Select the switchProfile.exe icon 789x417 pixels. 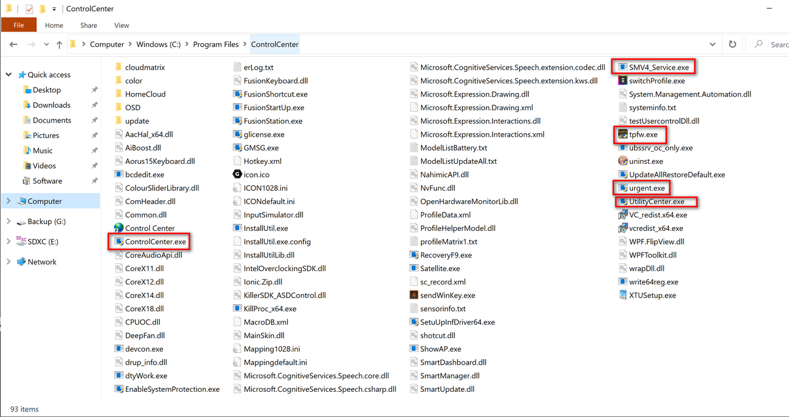(623, 81)
